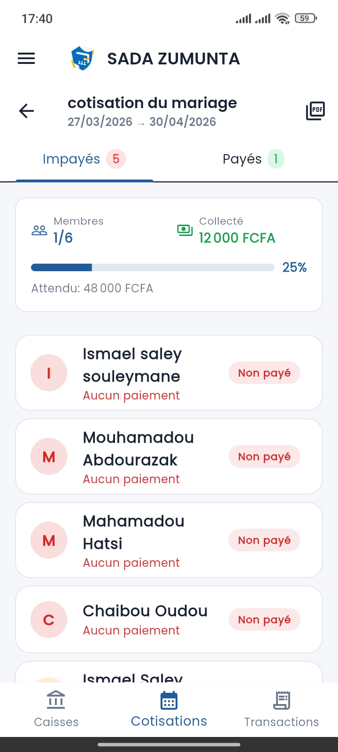The image size is (338, 752).
Task: Tap the green collected cash icon
Action: click(x=184, y=230)
